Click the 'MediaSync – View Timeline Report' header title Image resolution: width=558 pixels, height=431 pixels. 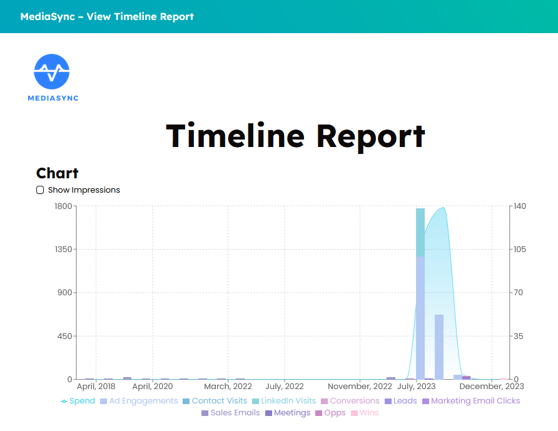pyautogui.click(x=107, y=16)
